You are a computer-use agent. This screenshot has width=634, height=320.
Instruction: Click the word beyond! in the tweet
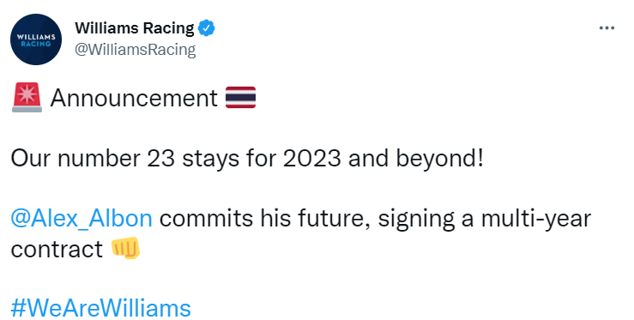[439, 159]
